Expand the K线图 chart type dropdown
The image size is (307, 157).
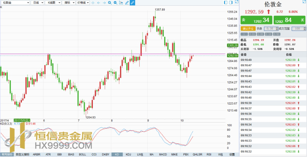(53, 3)
